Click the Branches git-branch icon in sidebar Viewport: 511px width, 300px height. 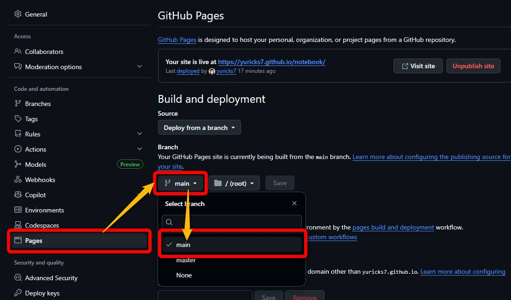[18, 103]
